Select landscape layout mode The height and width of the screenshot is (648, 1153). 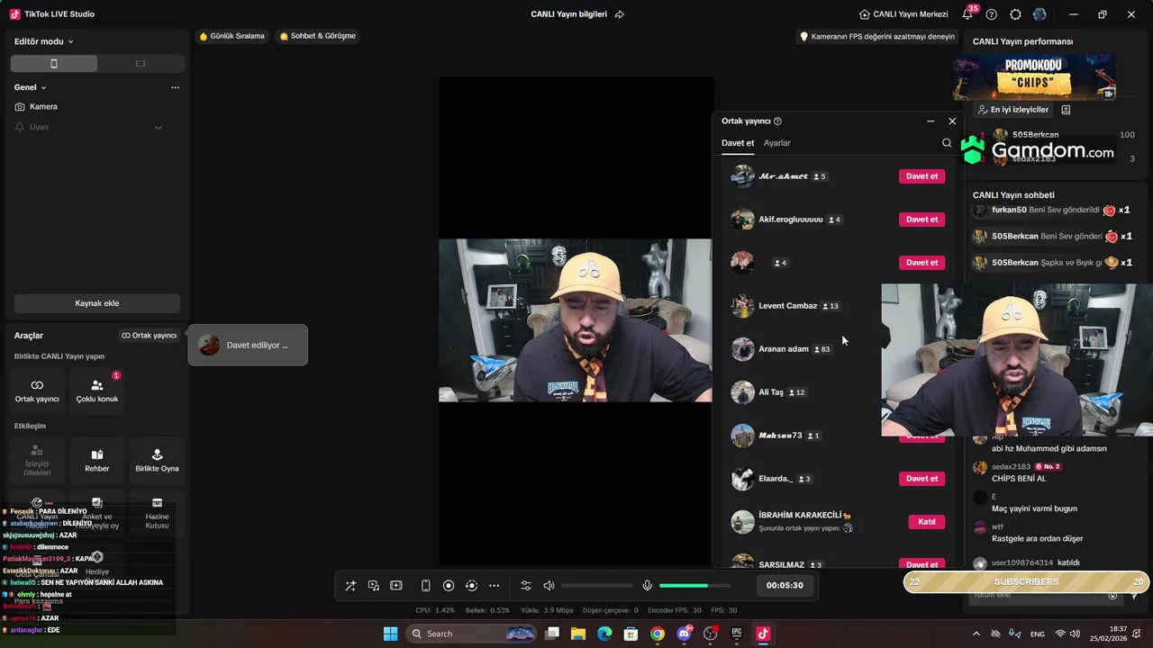(x=141, y=64)
